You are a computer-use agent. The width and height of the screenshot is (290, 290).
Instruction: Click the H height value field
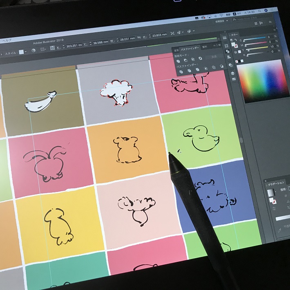click(x=159, y=35)
